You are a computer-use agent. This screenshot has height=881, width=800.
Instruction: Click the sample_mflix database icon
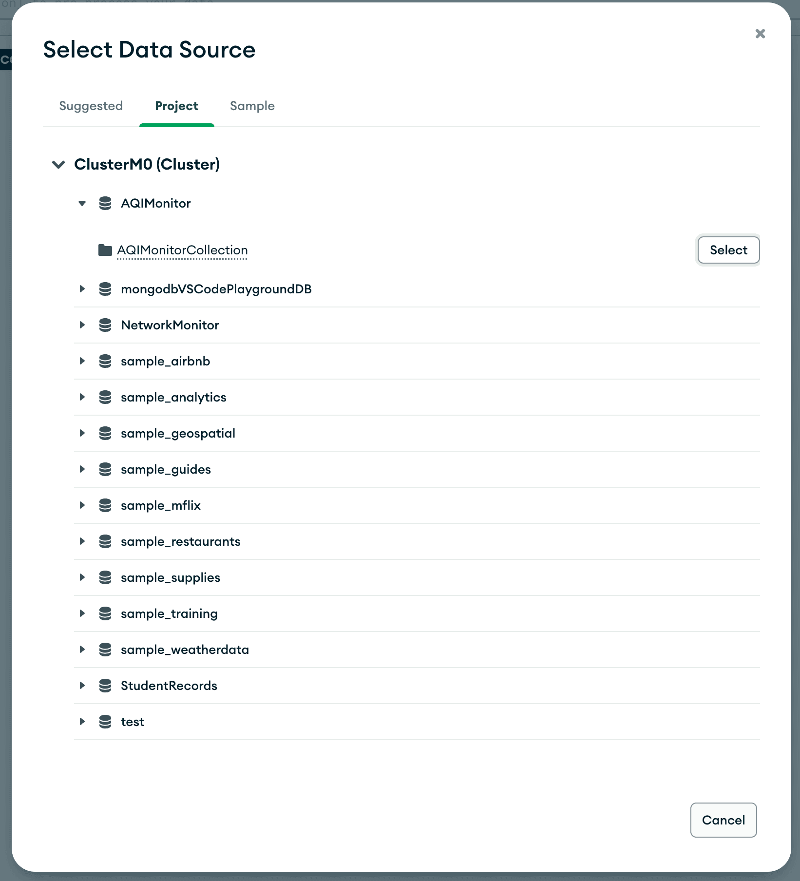105,505
